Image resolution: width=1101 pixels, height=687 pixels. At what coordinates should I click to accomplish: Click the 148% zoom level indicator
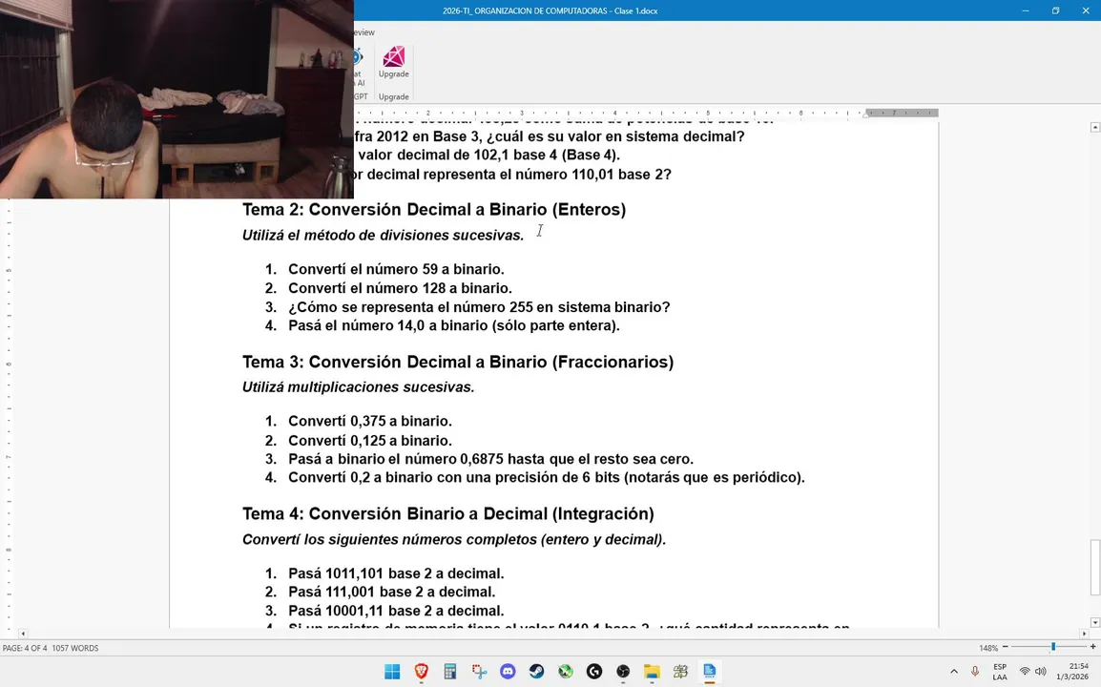click(x=988, y=648)
